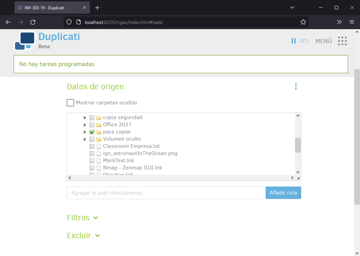Check the 'Office 2021' folder checkbox
Viewport: 360px width, 256px height.
point(92,125)
